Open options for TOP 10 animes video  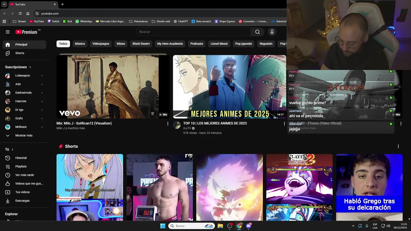(x=284, y=124)
